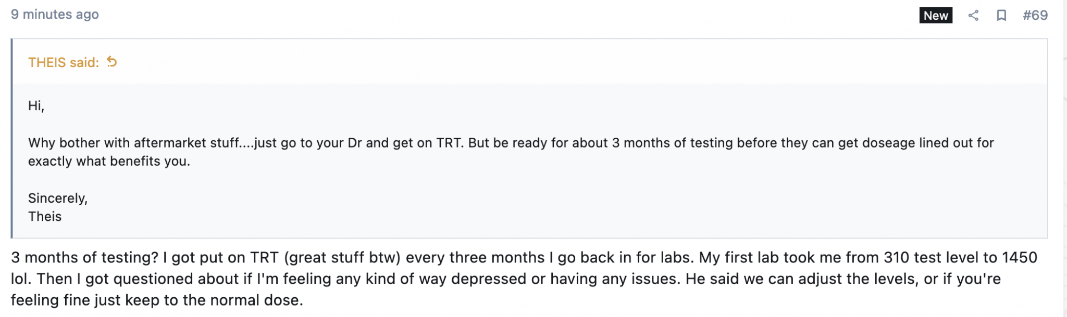Click "Sincerely," in the quoted message

coord(58,199)
